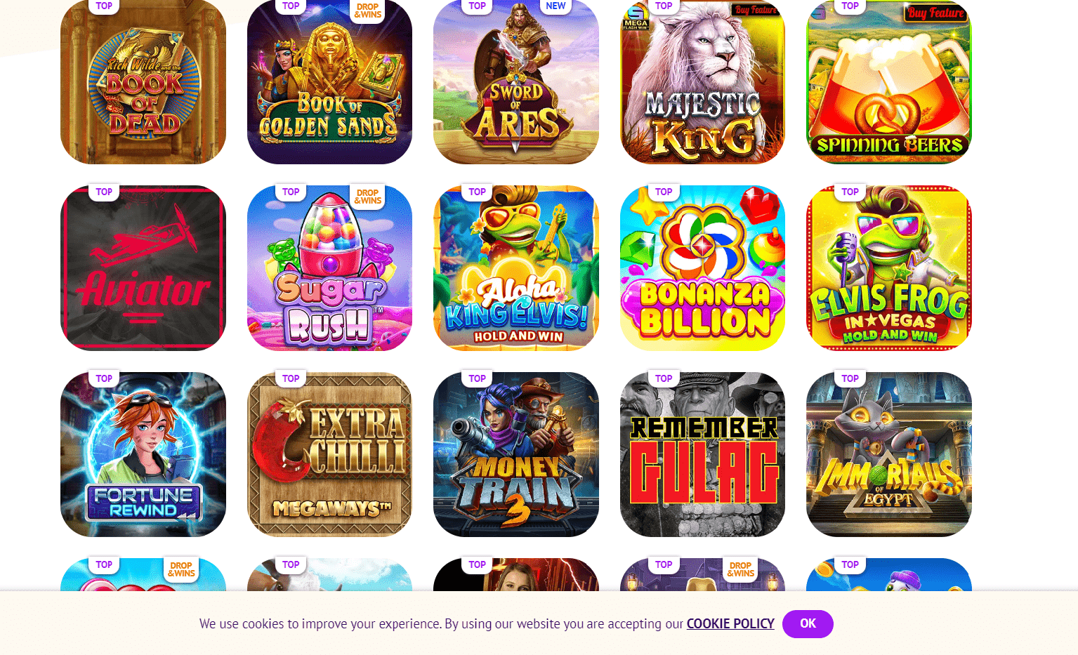Click Buy Feature label on Spinning Beers

tap(935, 13)
